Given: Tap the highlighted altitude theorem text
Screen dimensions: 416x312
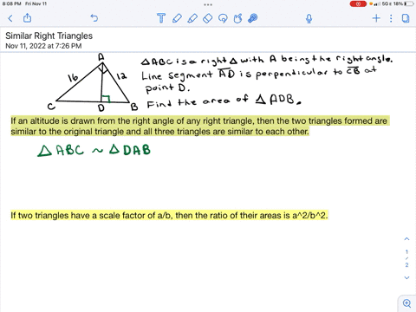Looking at the screenshot, I should (200, 126).
